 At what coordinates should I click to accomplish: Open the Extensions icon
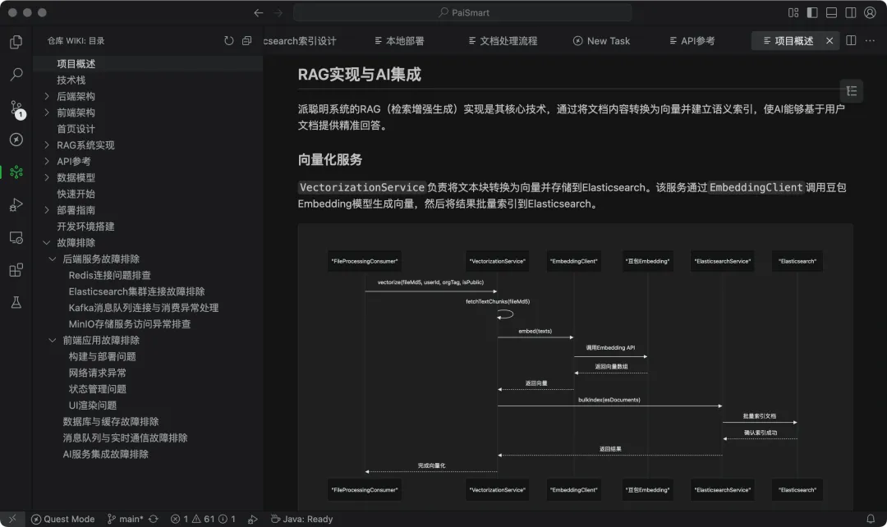[16, 270]
